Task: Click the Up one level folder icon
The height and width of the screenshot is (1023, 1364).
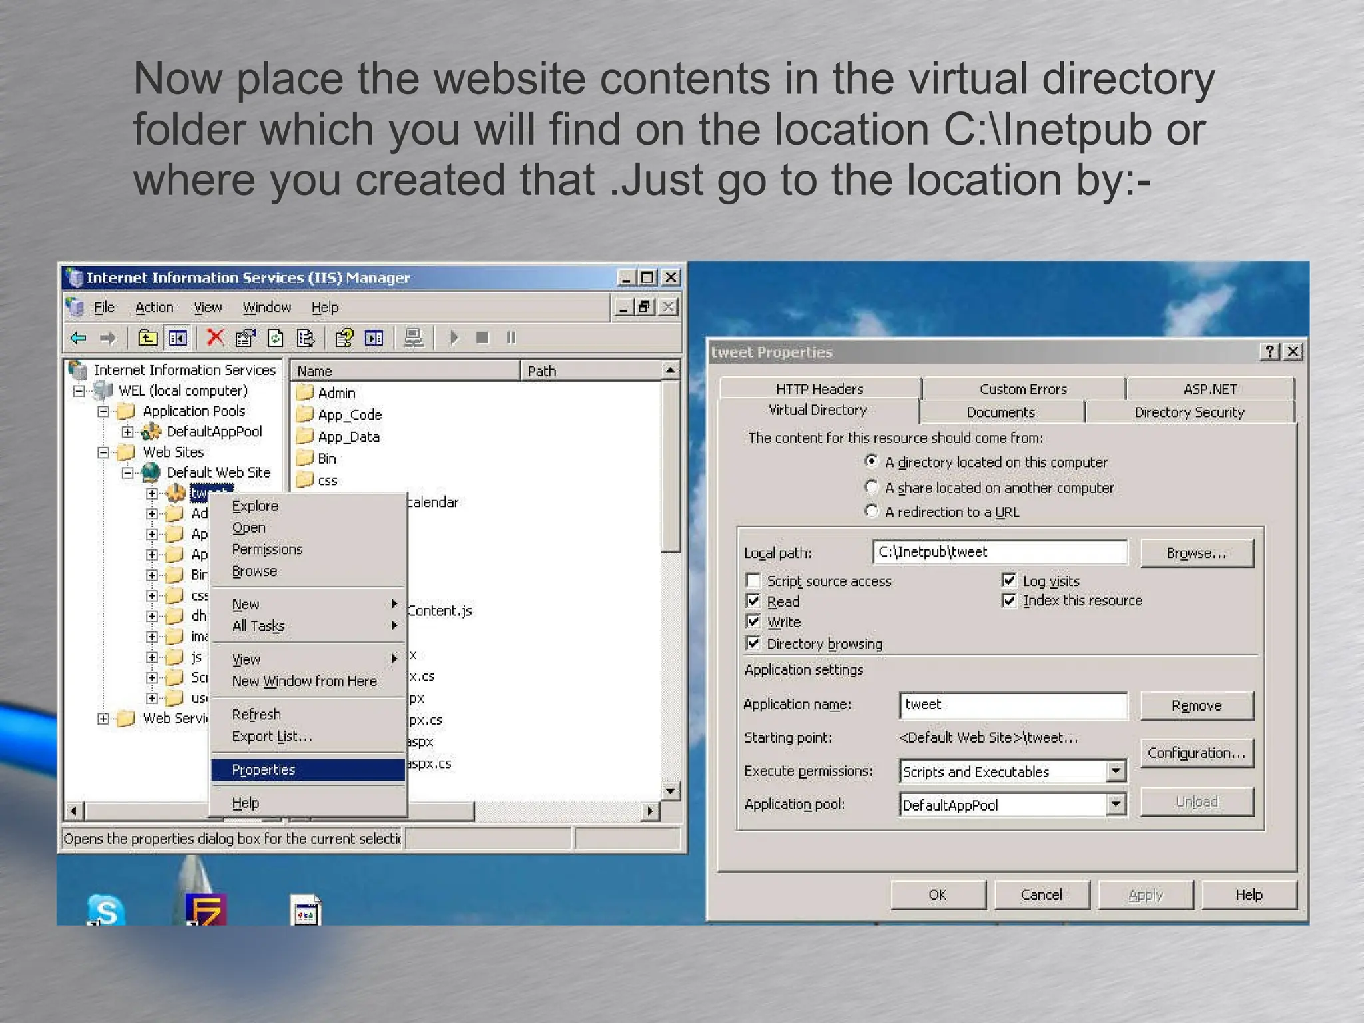Action: [147, 338]
